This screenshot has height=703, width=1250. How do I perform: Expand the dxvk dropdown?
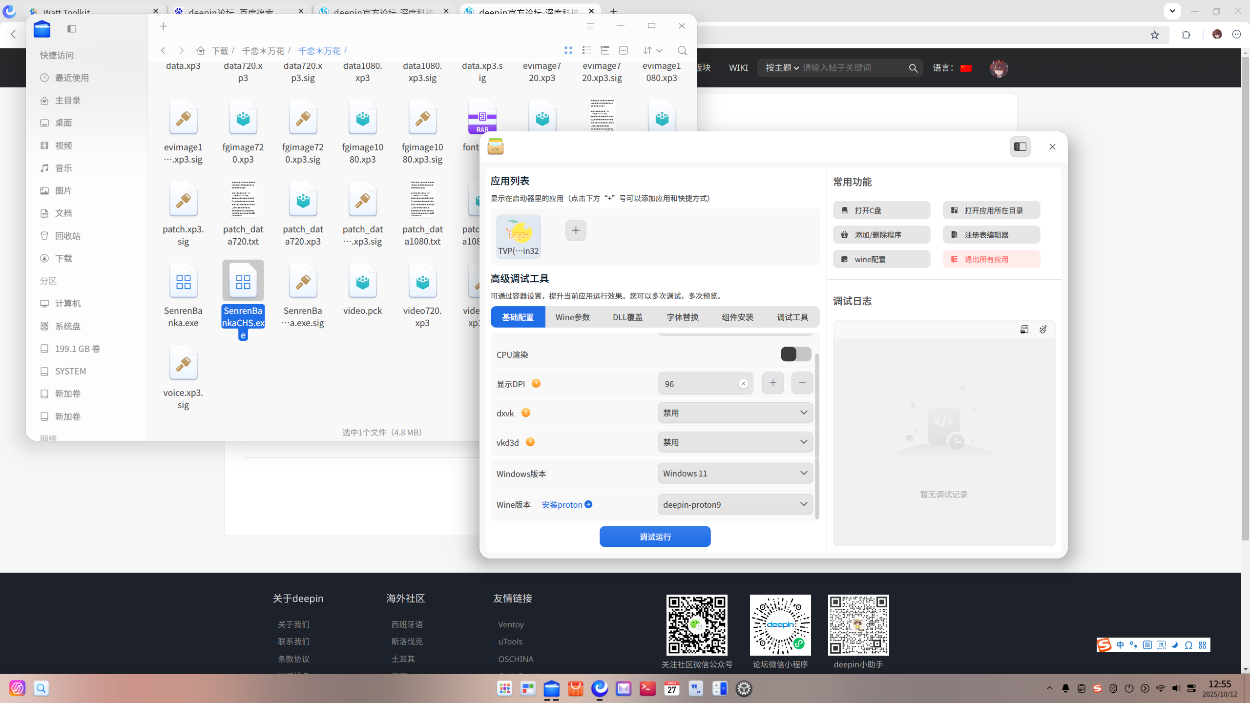tap(735, 413)
